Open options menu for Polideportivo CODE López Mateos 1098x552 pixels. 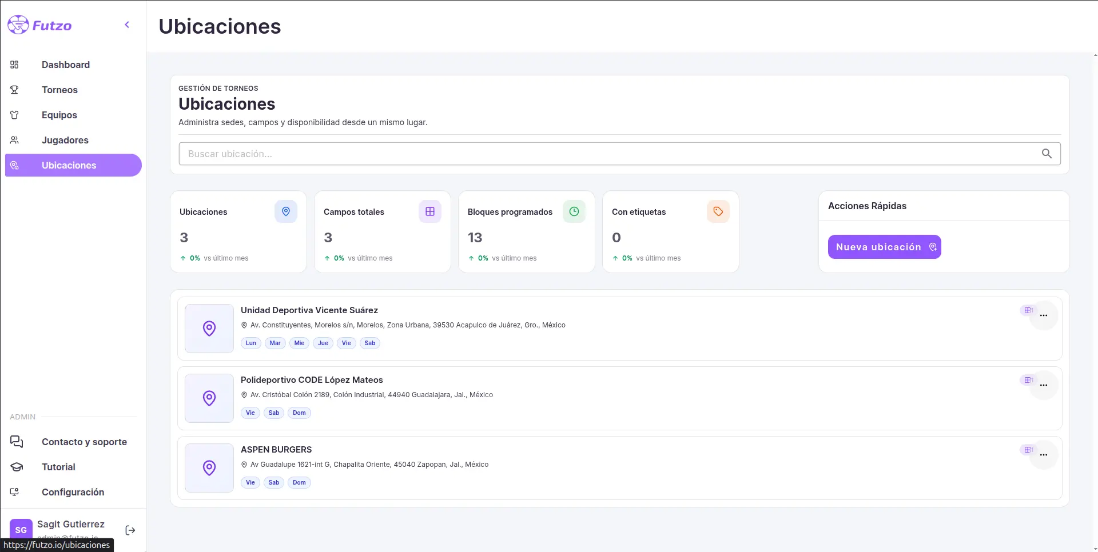(1044, 385)
